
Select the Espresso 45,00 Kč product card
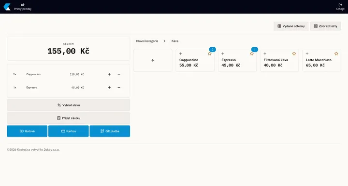click(x=237, y=60)
